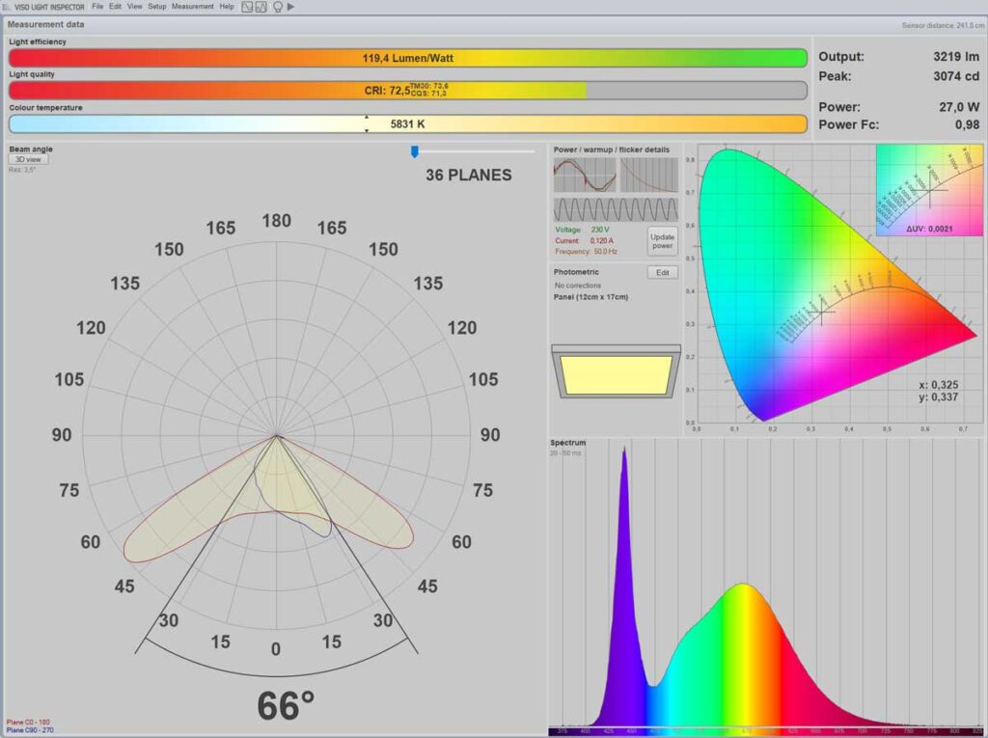
Task: Switch the beam angle display to 3D view
Action: [x=26, y=158]
